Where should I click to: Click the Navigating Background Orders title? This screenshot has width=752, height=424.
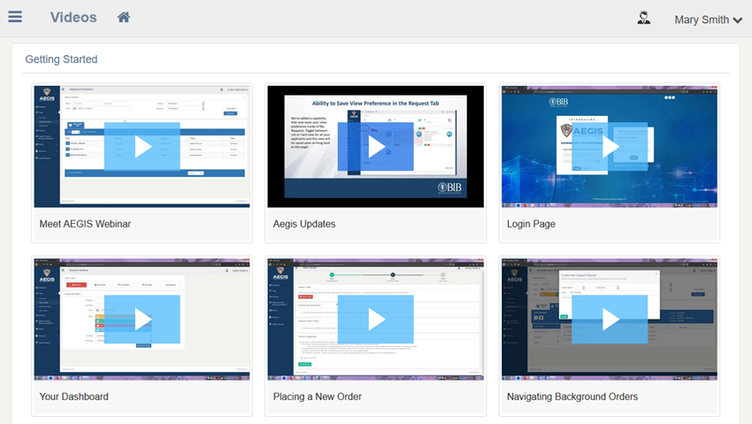tap(572, 397)
